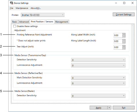Image resolution: width=137 pixels, height=112 pixels.
Task: Click the settings panel scroll up arrow
Action: (x=132, y=25)
